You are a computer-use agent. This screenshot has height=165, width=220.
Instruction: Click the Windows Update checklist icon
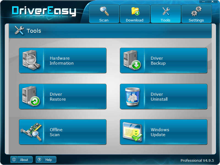click(x=133, y=131)
